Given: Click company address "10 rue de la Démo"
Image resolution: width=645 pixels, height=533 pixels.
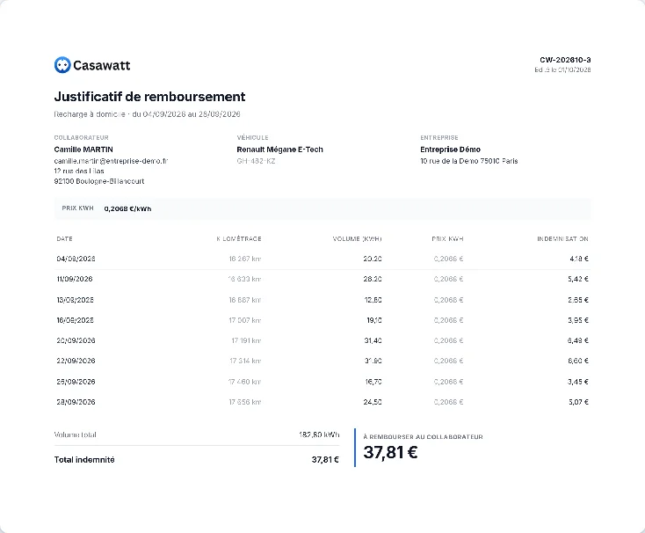Looking at the screenshot, I should [449, 161].
